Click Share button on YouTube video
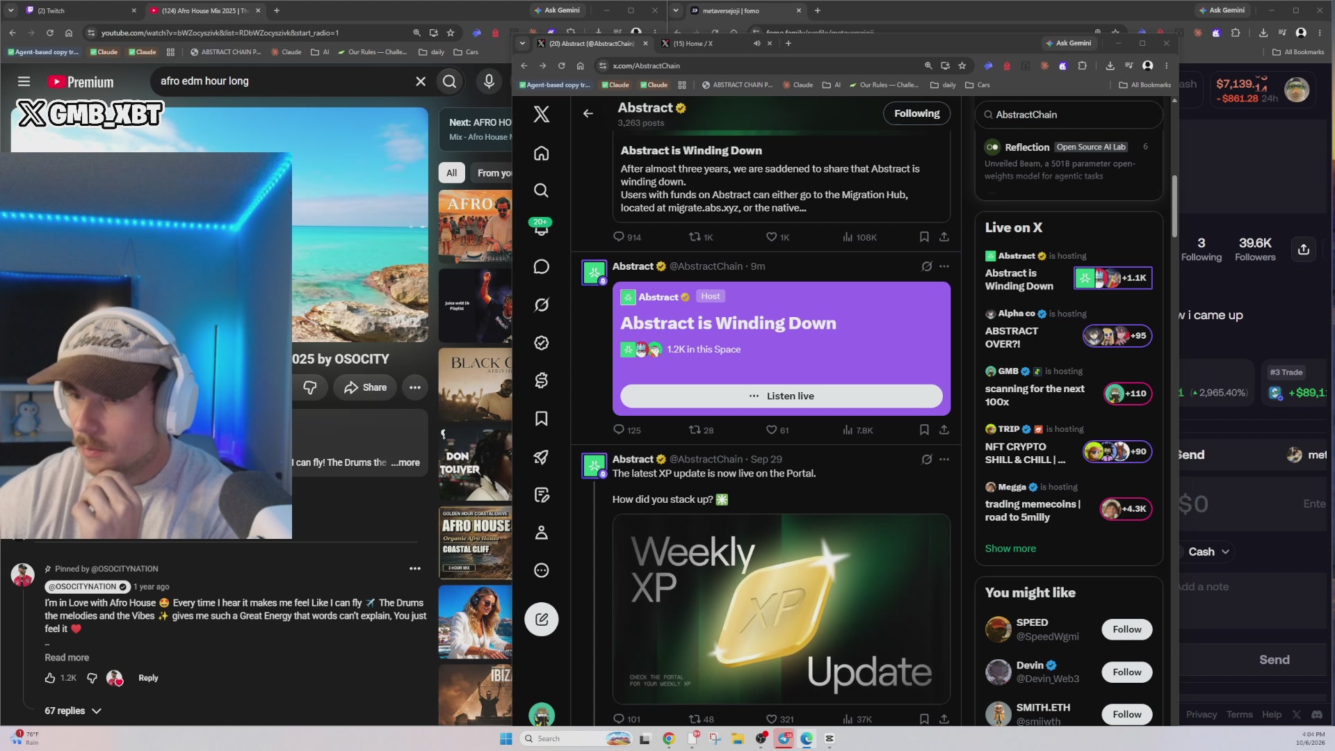Screen dimensions: 1335x751 (365, 387)
